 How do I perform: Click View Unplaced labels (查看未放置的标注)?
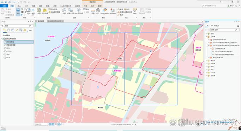click(125, 12)
